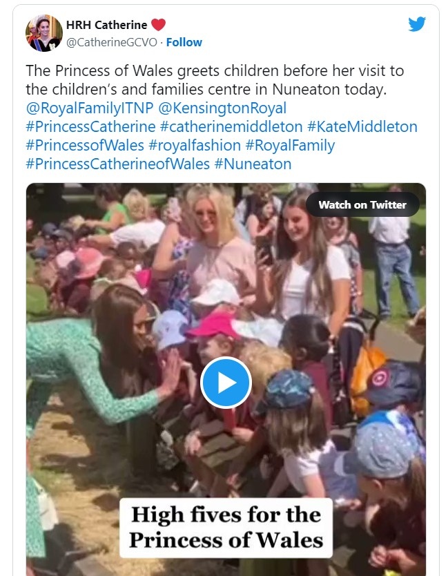The height and width of the screenshot is (576, 448).
Task: Open the HRH Catherine profile avatar
Action: [x=44, y=33]
